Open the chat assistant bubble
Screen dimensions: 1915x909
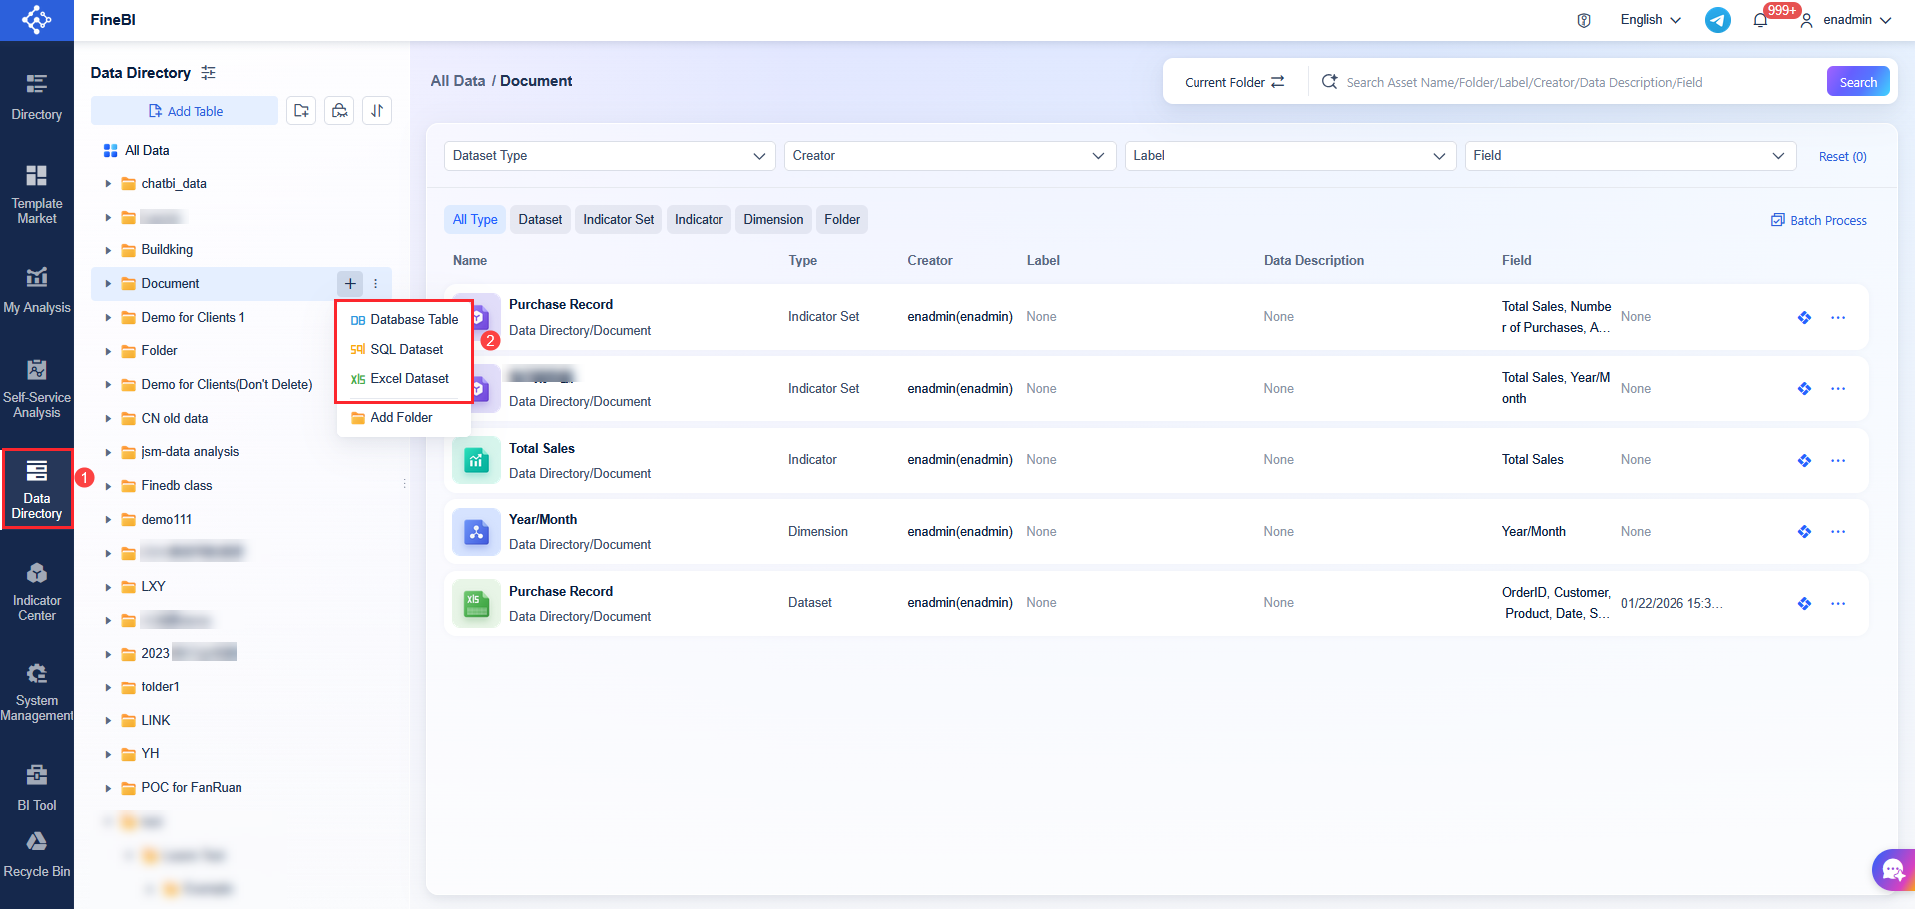click(1892, 871)
